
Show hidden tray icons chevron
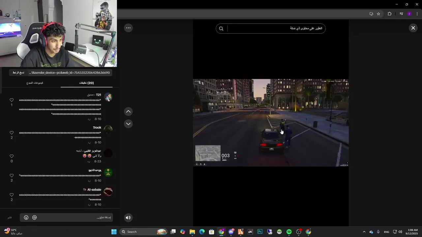pyautogui.click(x=364, y=232)
